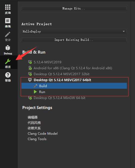Image resolution: width=135 pixels, height=168 pixels.
Task: Open Clang Code Model project settings
Action: point(43,134)
